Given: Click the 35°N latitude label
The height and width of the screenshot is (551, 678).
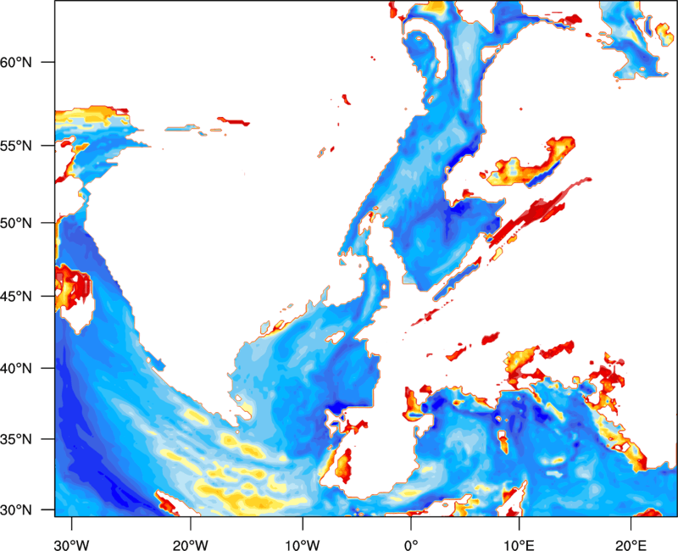Looking at the screenshot, I should click(16, 439).
